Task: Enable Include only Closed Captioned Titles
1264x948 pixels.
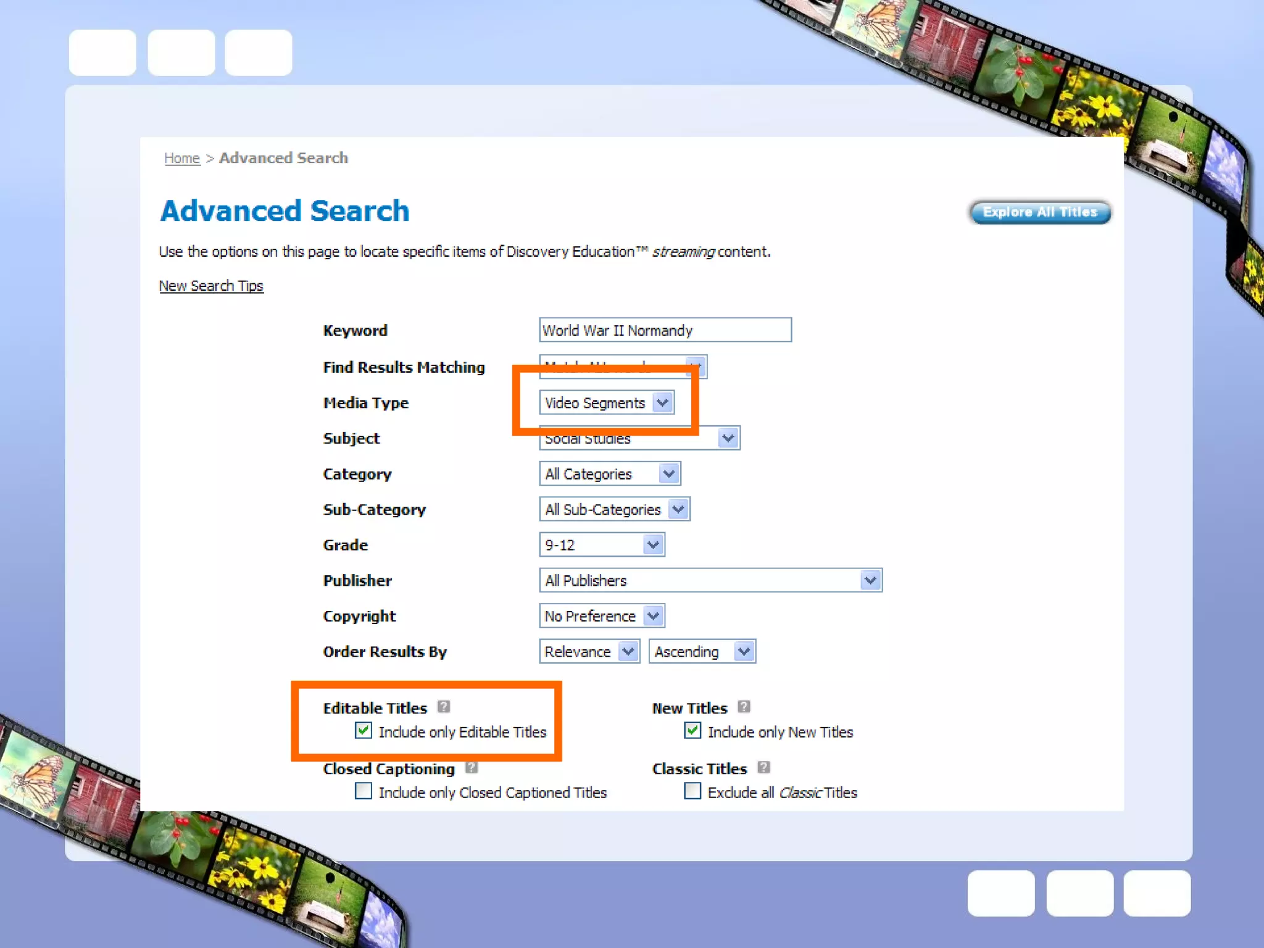Action: [x=364, y=791]
